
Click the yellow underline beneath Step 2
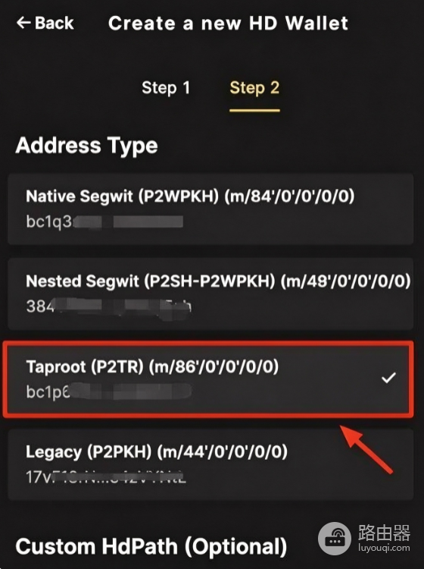click(254, 110)
